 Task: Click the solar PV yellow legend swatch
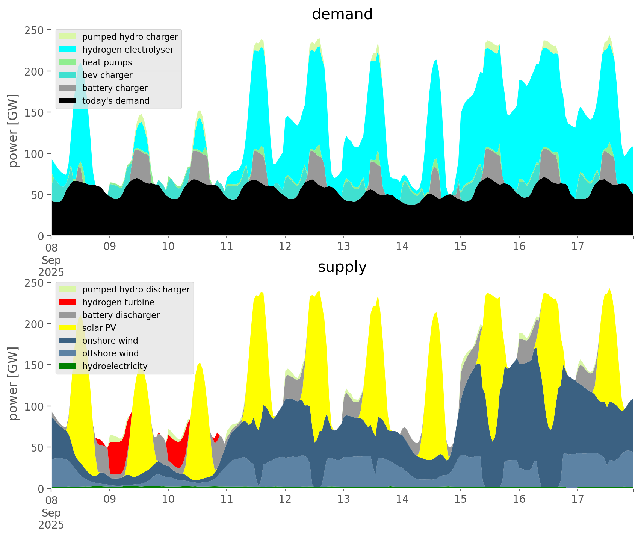pos(68,328)
